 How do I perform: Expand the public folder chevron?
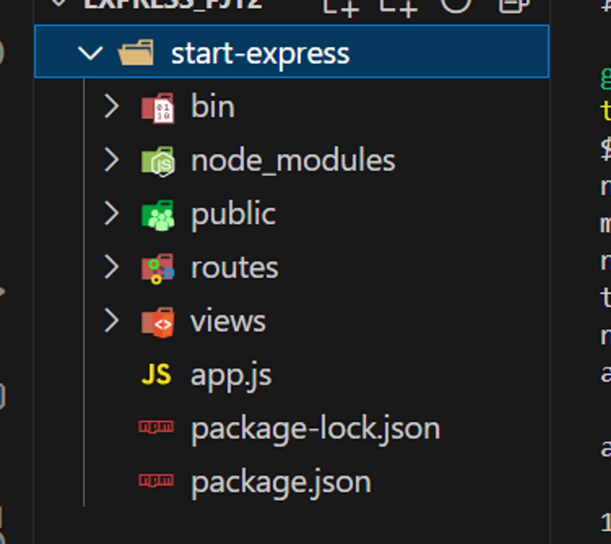(x=112, y=213)
